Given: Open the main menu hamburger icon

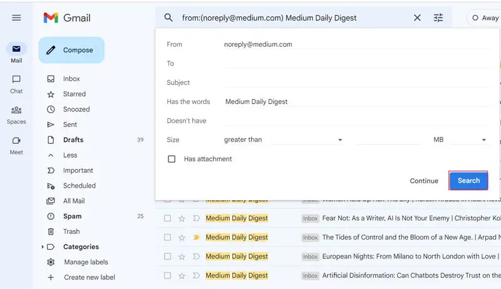Looking at the screenshot, I should [x=16, y=18].
